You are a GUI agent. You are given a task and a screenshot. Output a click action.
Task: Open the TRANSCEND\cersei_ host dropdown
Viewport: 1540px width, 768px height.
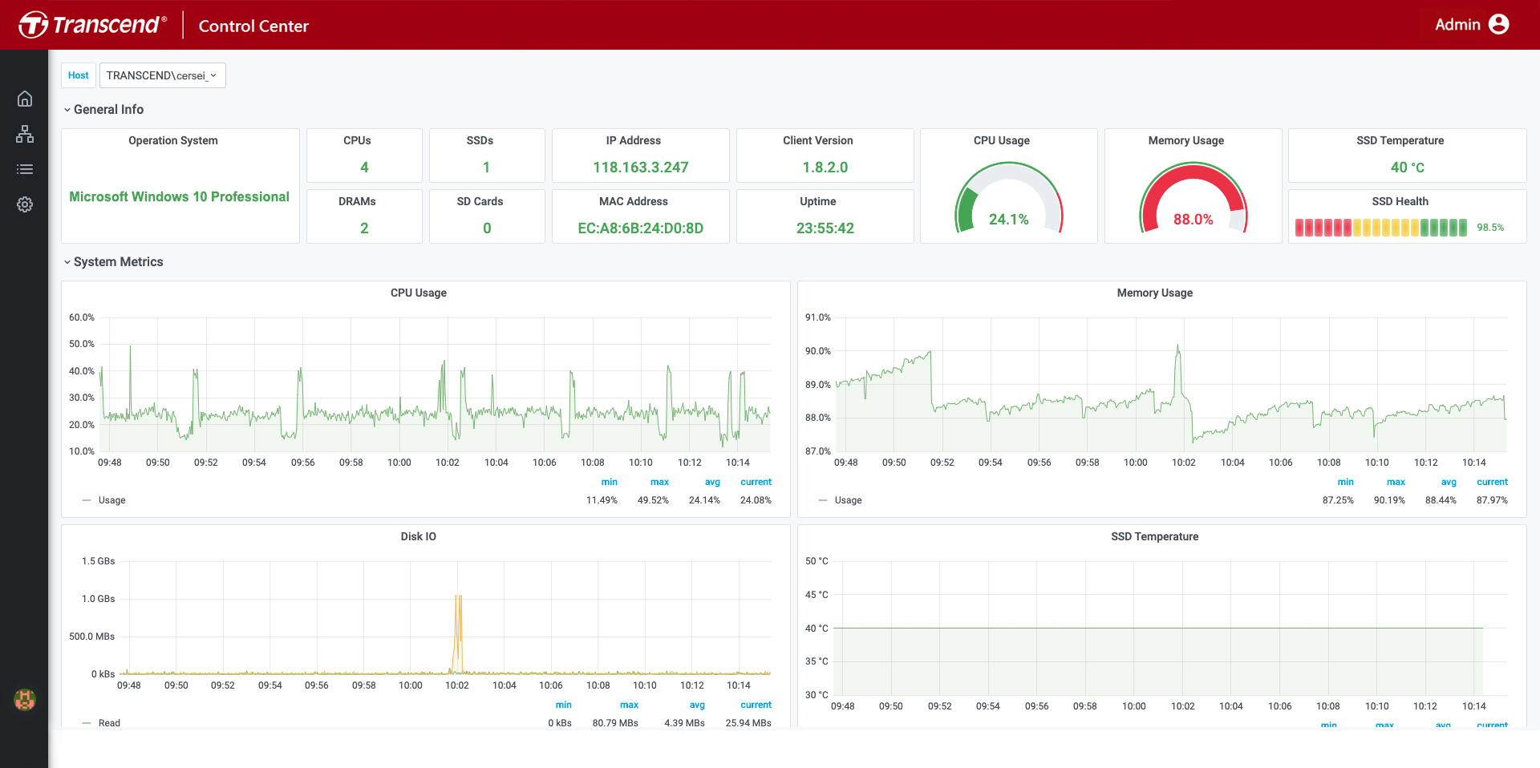163,75
